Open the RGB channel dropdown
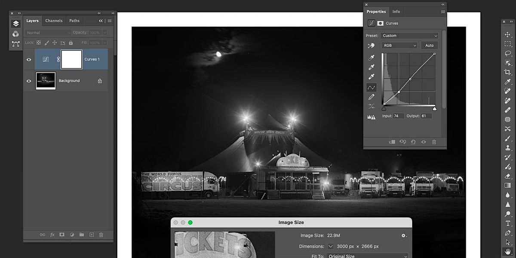 click(399, 45)
